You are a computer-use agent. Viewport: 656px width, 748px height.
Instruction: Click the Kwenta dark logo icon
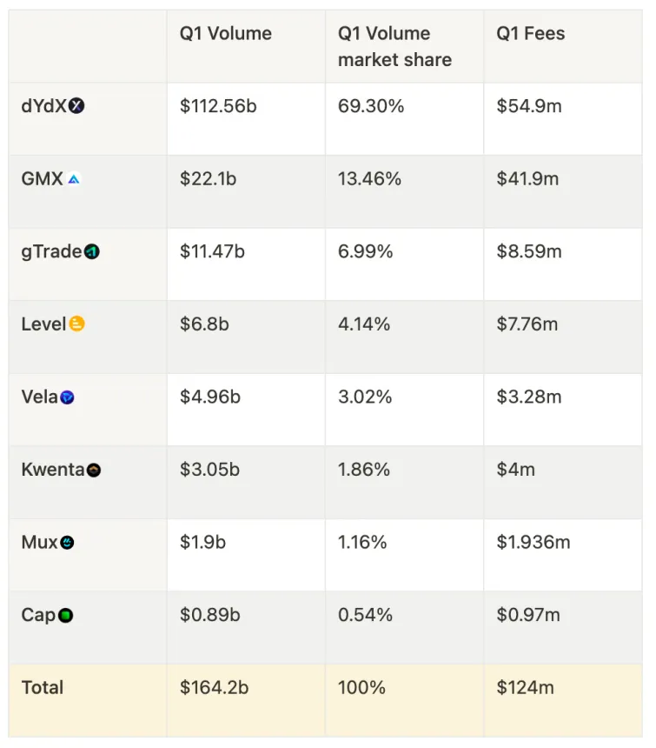coord(94,471)
